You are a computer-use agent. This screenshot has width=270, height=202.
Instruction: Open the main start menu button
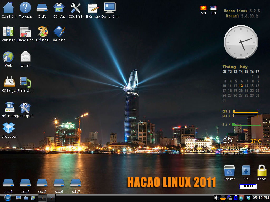pos(8,198)
